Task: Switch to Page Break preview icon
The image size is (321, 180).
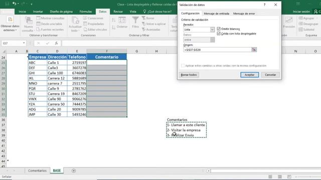Action: tap(289, 176)
